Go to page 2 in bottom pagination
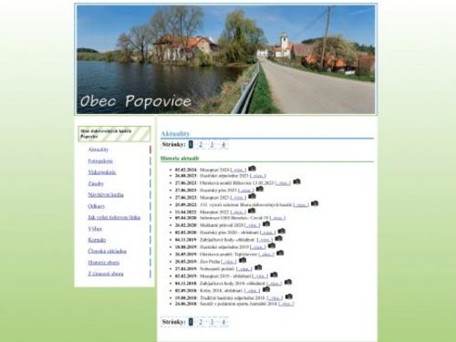 click(201, 322)
